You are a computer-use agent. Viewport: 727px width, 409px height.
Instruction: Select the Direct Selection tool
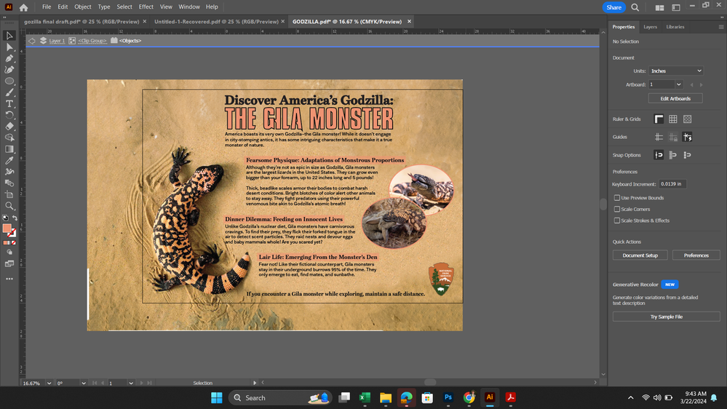9,47
